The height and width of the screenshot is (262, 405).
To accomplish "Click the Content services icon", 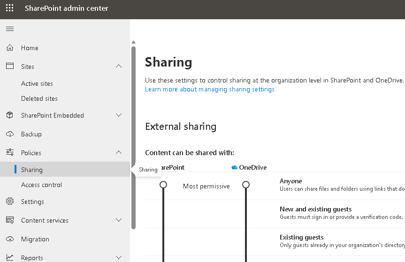I will click(10, 220).
